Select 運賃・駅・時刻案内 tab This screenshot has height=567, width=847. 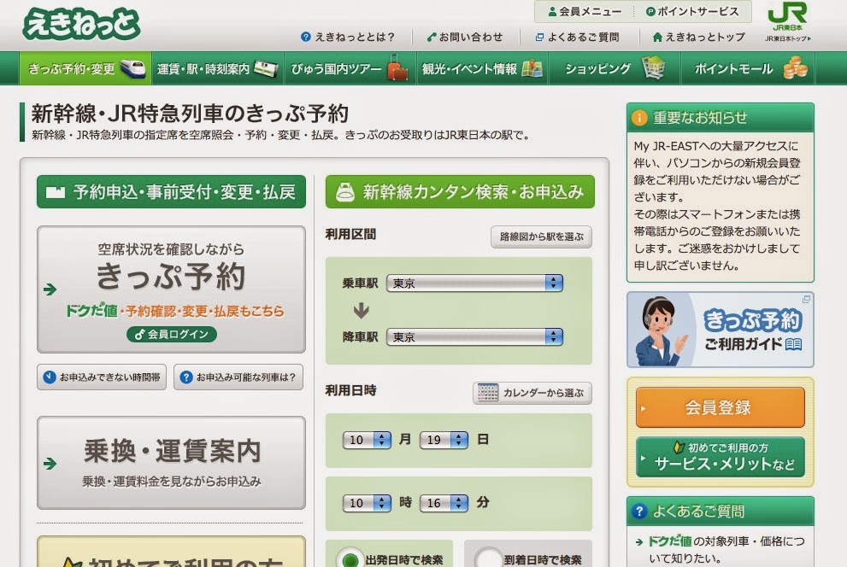(217, 68)
